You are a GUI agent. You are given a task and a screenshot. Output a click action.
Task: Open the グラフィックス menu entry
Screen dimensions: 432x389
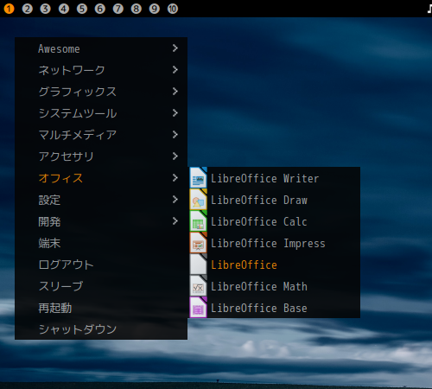(101, 92)
